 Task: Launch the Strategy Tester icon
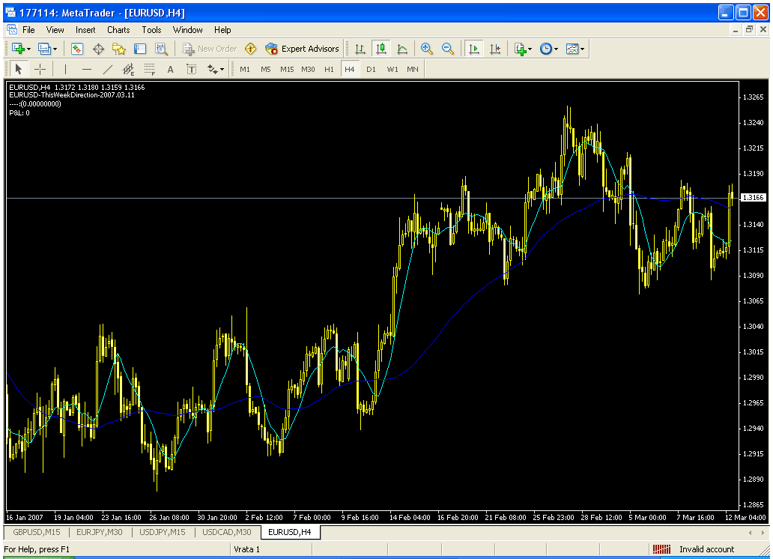click(x=162, y=49)
